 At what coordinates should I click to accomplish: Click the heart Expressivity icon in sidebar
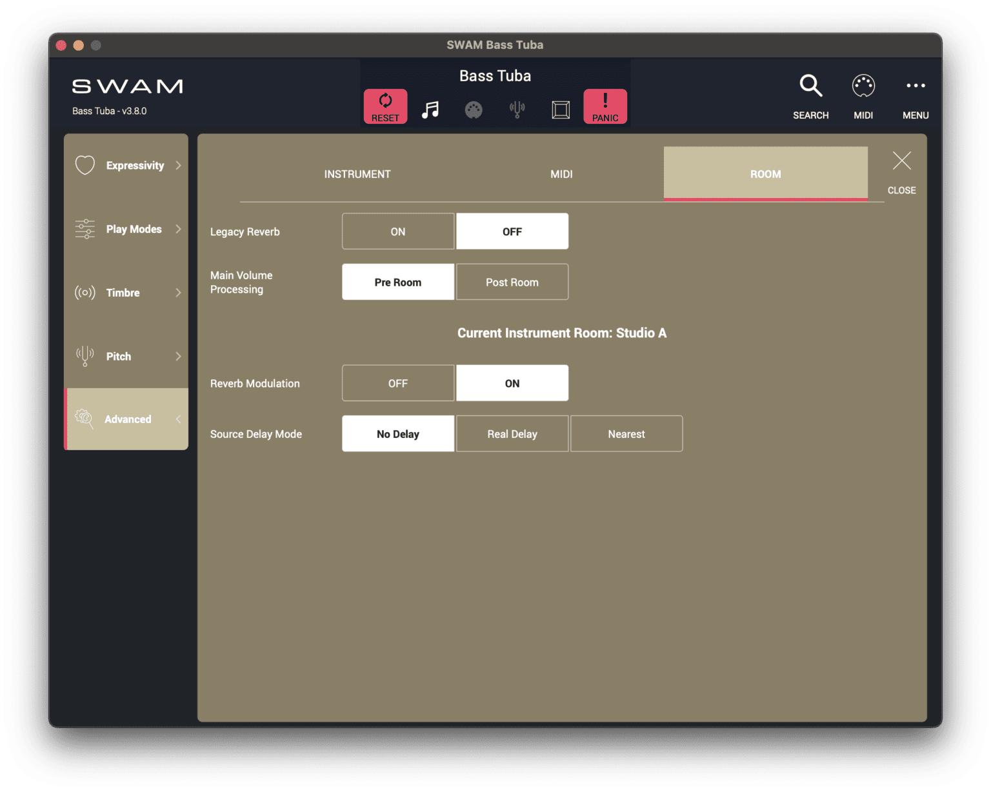coord(85,165)
